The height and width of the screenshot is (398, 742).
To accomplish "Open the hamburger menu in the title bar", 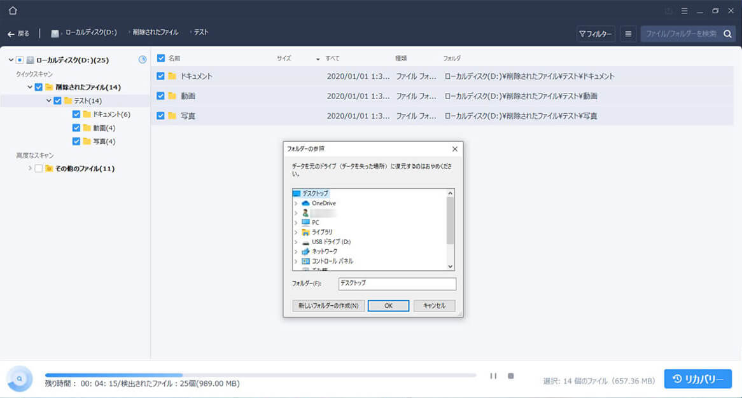I will [x=685, y=10].
